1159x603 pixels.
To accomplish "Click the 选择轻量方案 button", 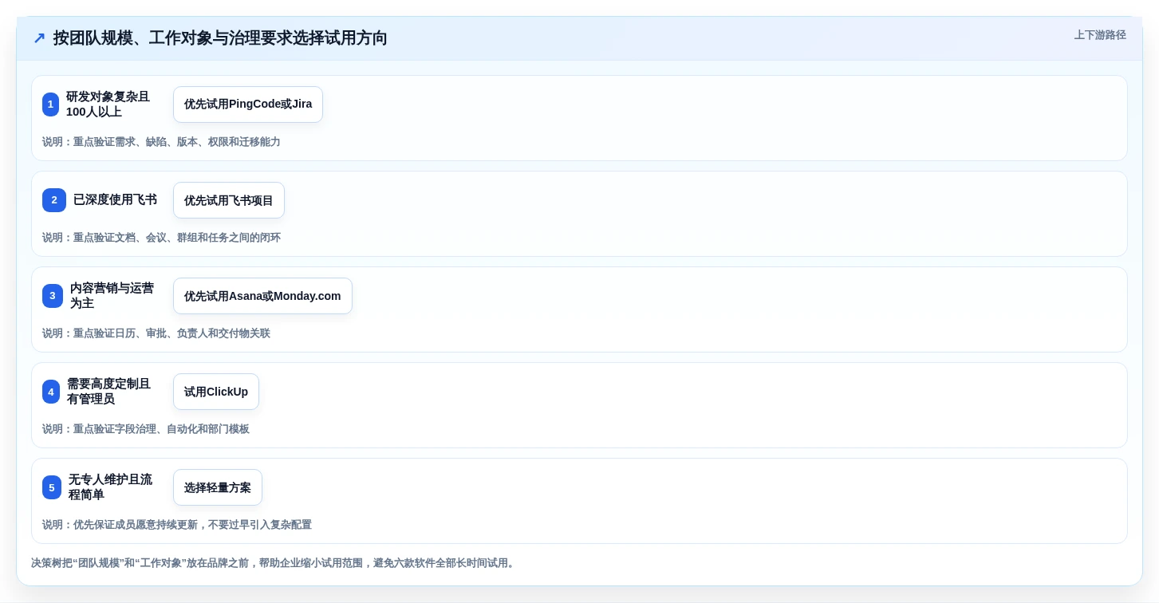I will coord(218,487).
